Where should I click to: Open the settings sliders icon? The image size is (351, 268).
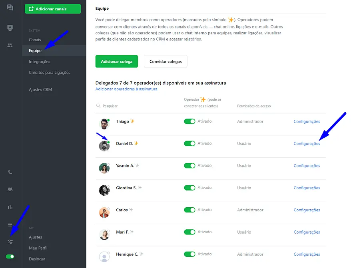click(10, 242)
